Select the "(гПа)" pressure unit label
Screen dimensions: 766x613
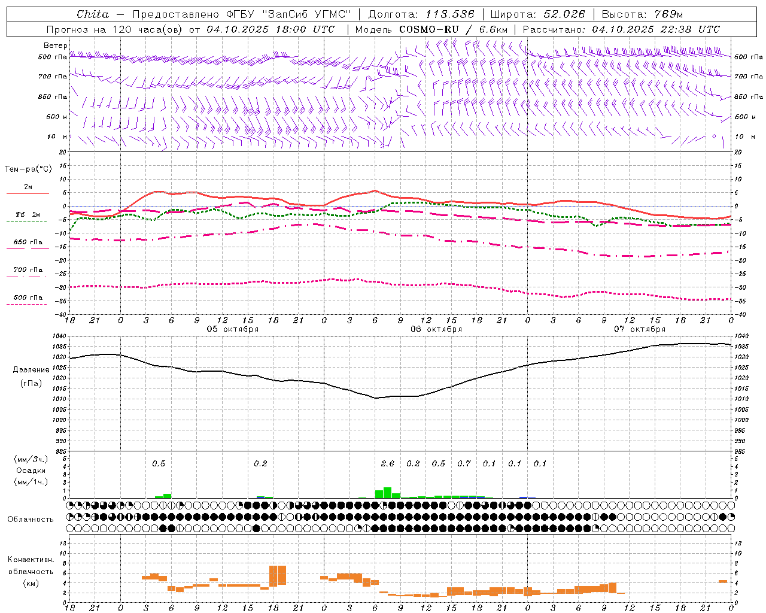point(31,384)
